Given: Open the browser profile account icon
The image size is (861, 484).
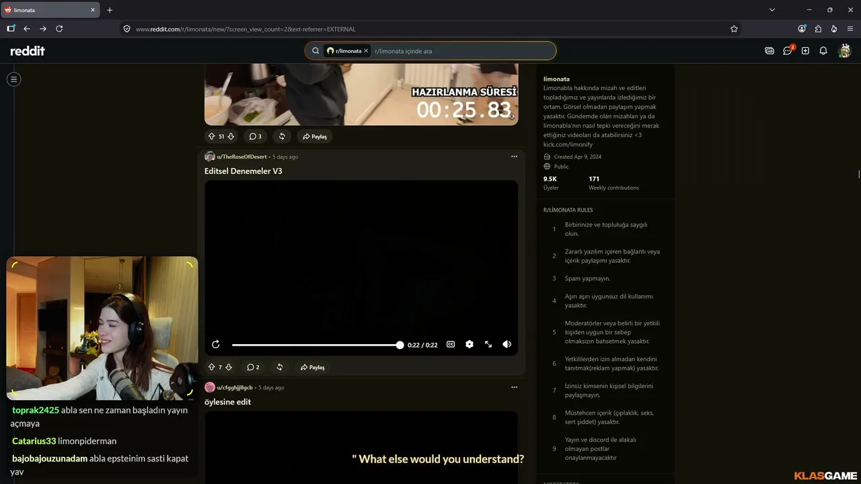Looking at the screenshot, I should (802, 29).
